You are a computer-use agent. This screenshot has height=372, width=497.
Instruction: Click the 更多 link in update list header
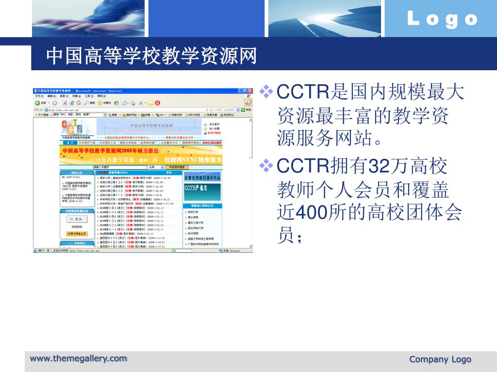point(169,173)
